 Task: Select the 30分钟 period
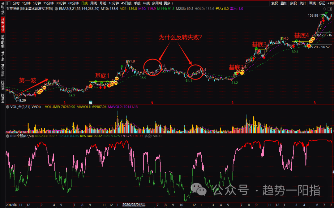coord(61,3)
